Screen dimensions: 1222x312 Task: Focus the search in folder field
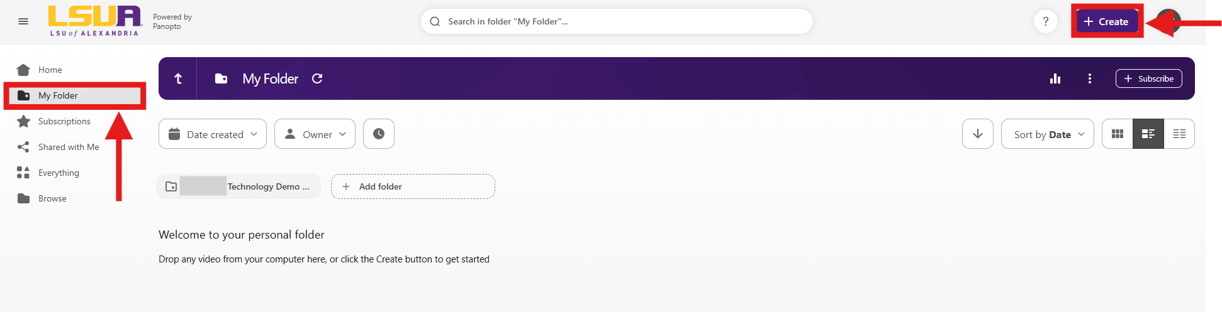point(617,21)
